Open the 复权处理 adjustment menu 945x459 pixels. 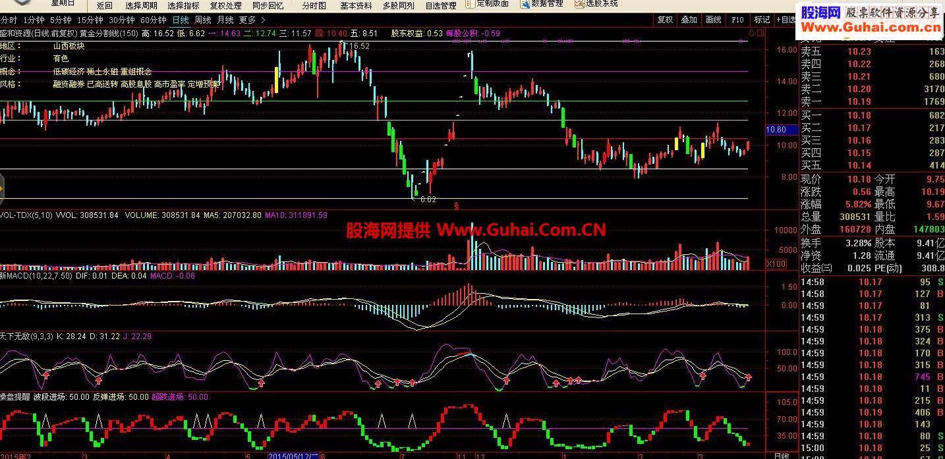pyautogui.click(x=225, y=5)
